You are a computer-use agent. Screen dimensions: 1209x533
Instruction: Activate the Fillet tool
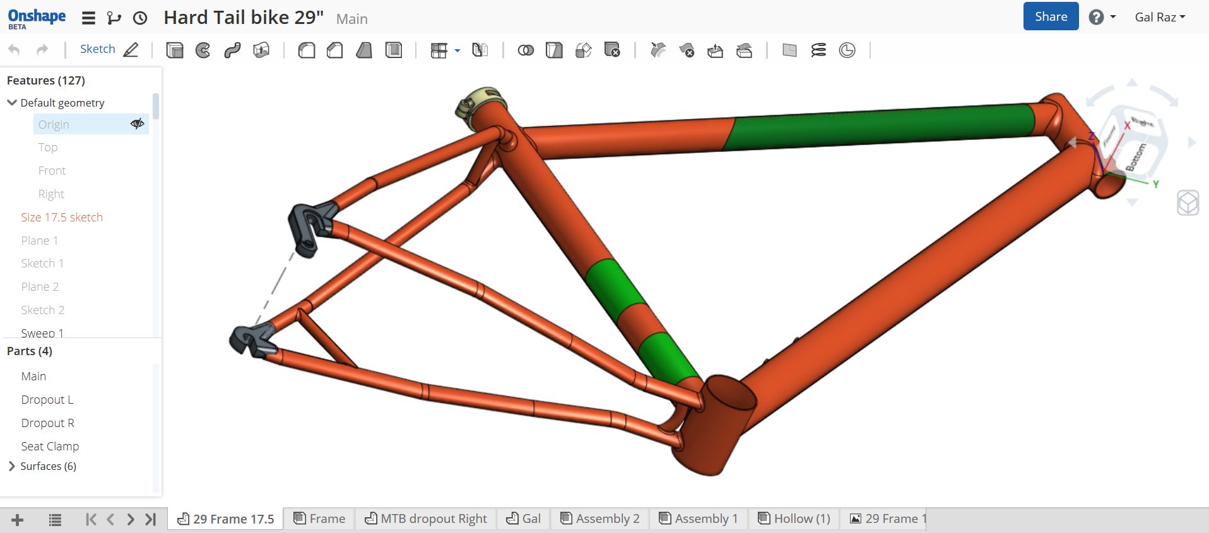pyautogui.click(x=307, y=50)
